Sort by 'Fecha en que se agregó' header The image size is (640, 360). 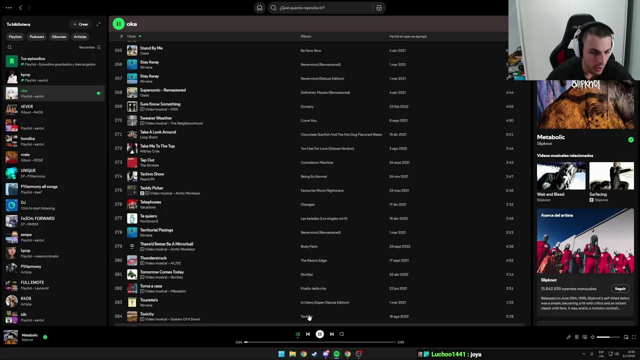(x=408, y=36)
